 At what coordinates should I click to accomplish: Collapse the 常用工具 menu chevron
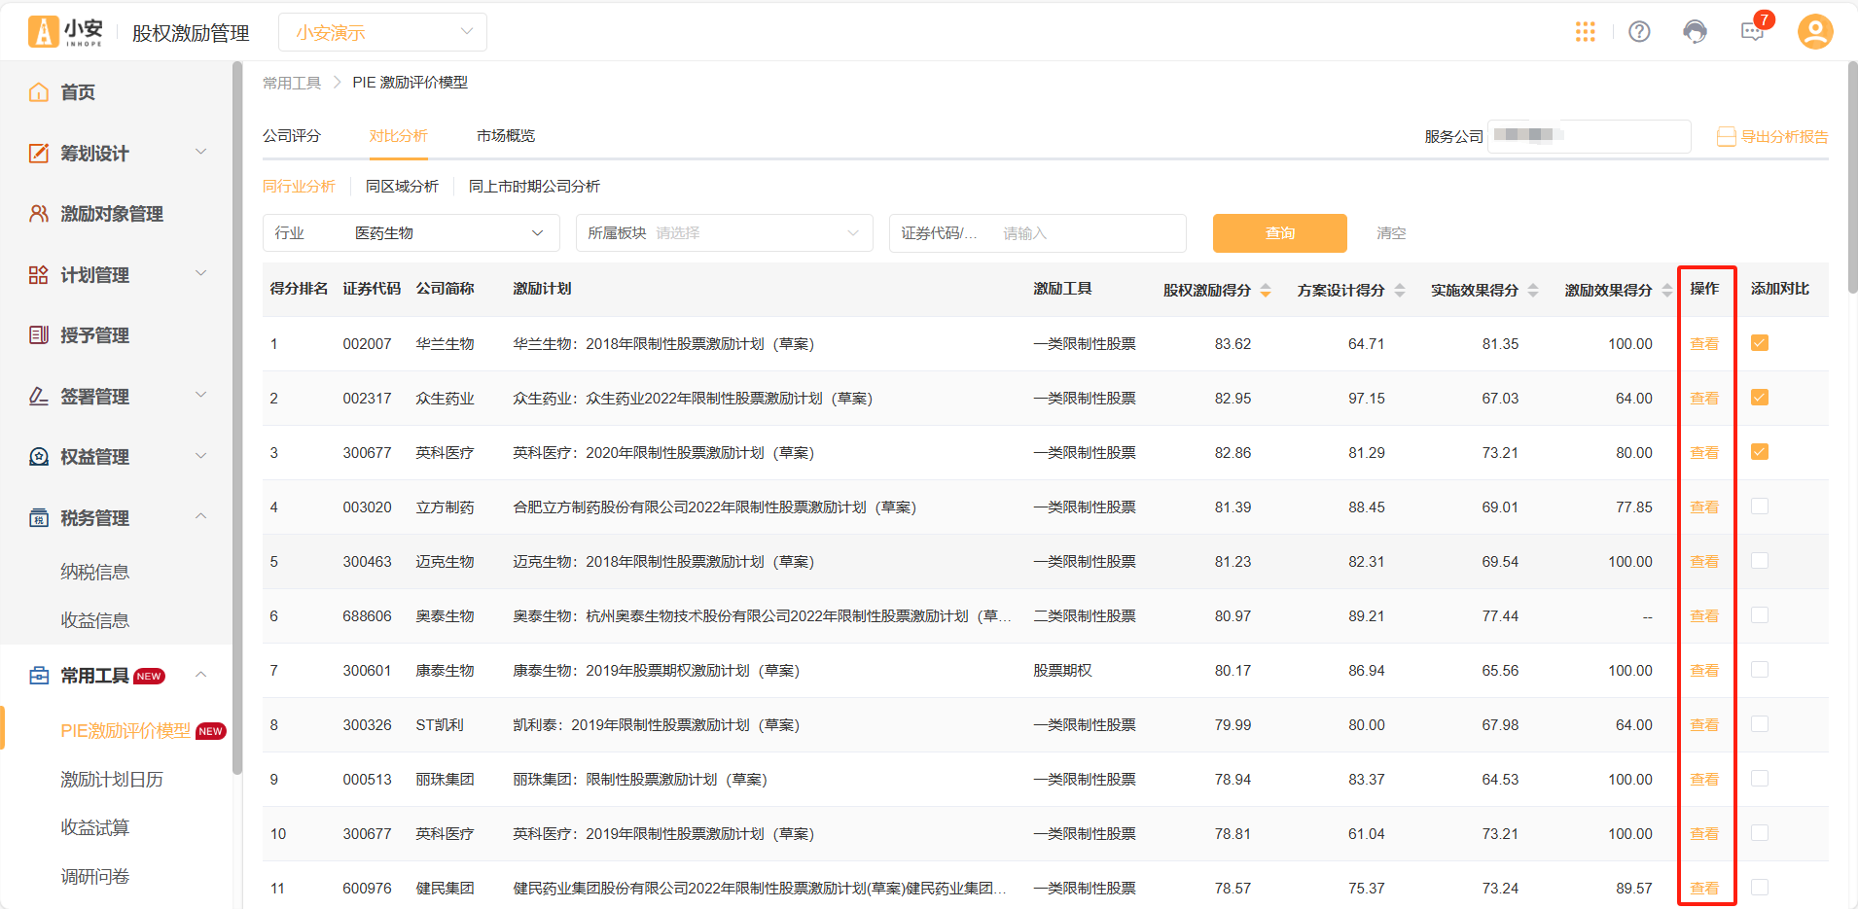(x=201, y=675)
